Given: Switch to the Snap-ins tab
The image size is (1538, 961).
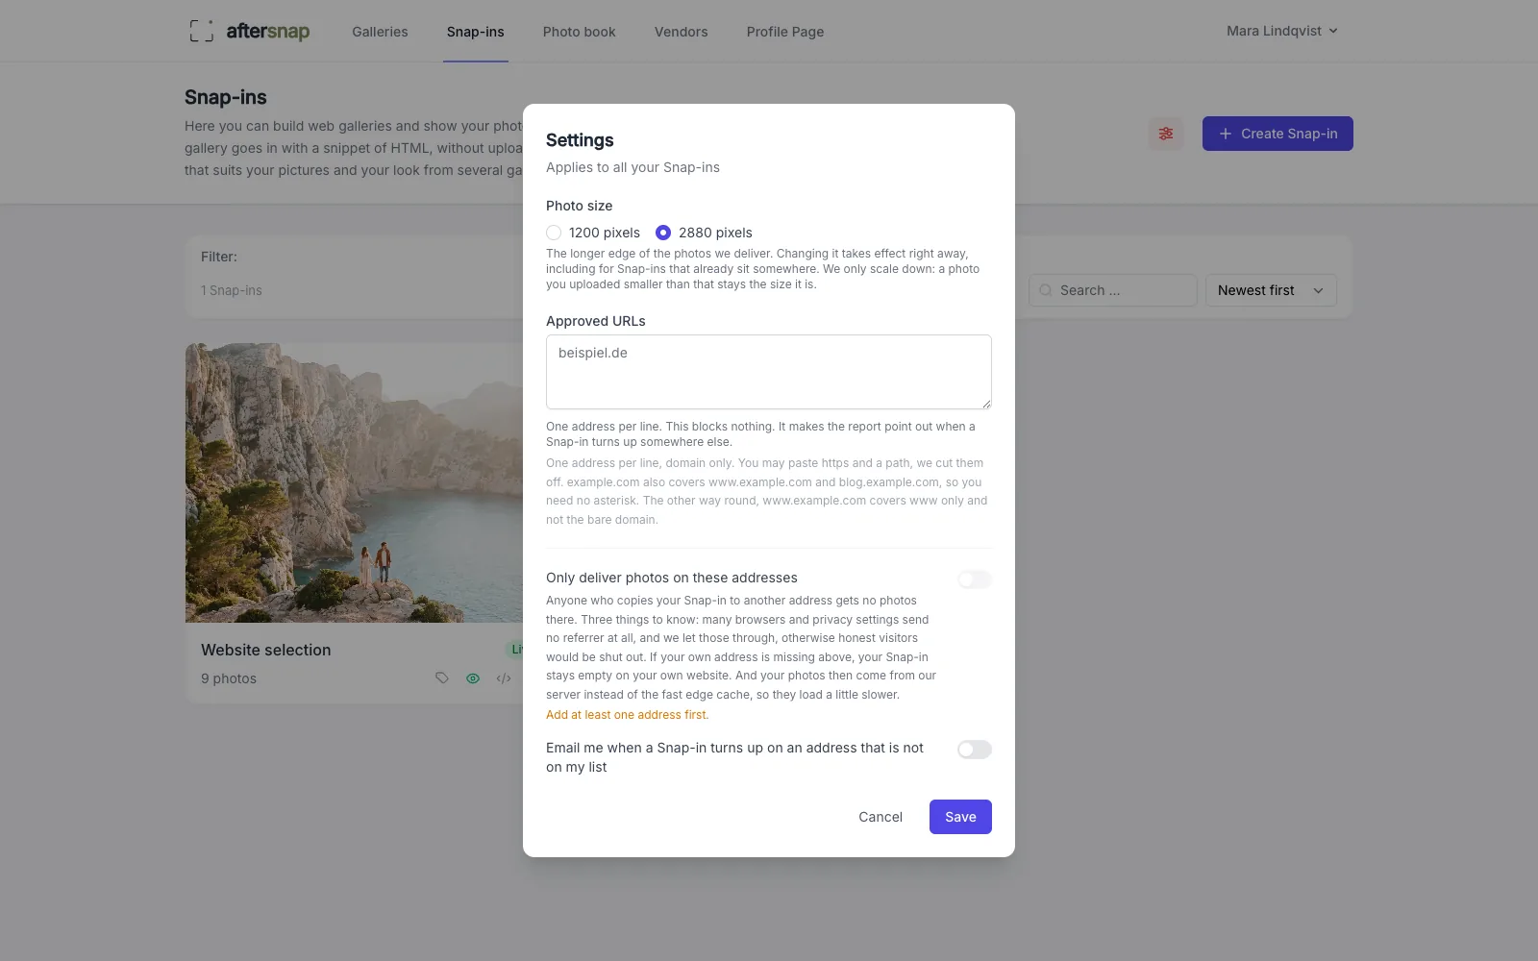Looking at the screenshot, I should [476, 32].
